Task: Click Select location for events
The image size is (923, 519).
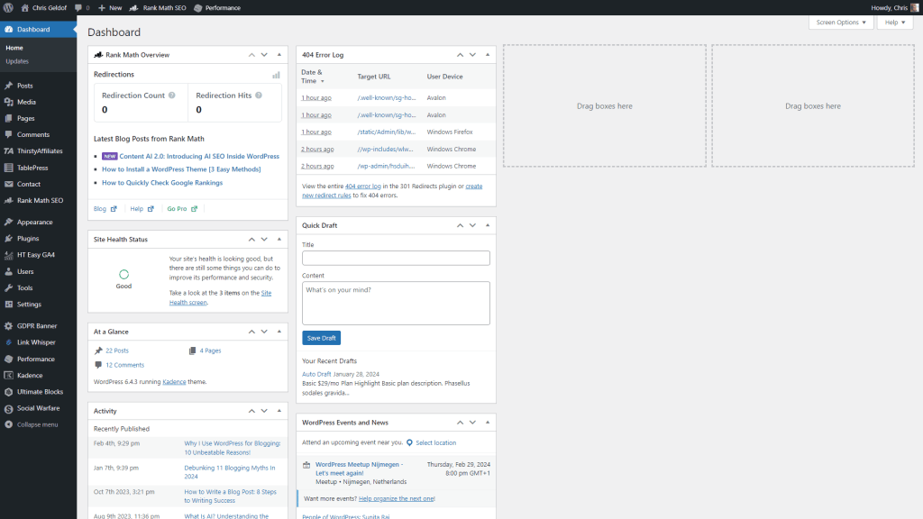Action: (x=436, y=443)
